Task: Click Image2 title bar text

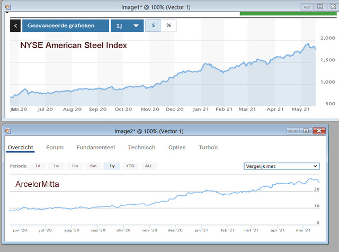Action: pyautogui.click(x=149, y=131)
